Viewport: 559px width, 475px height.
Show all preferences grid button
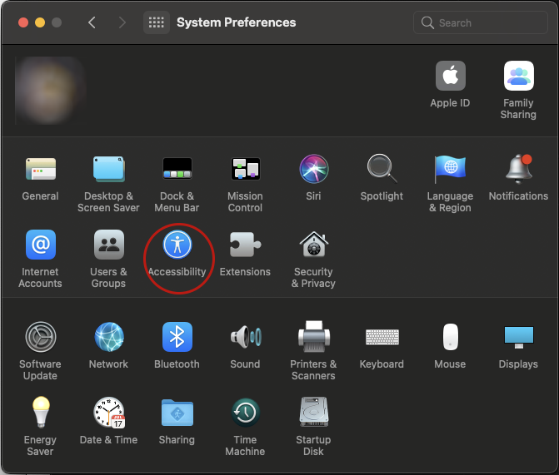156,22
